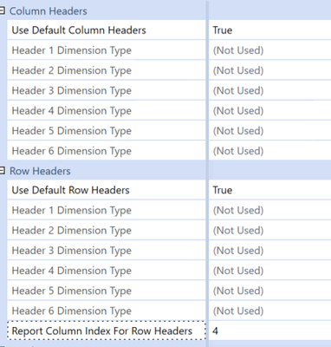
Task: Open Row Header 1 Dimension Type value
Action: [x=270, y=210]
